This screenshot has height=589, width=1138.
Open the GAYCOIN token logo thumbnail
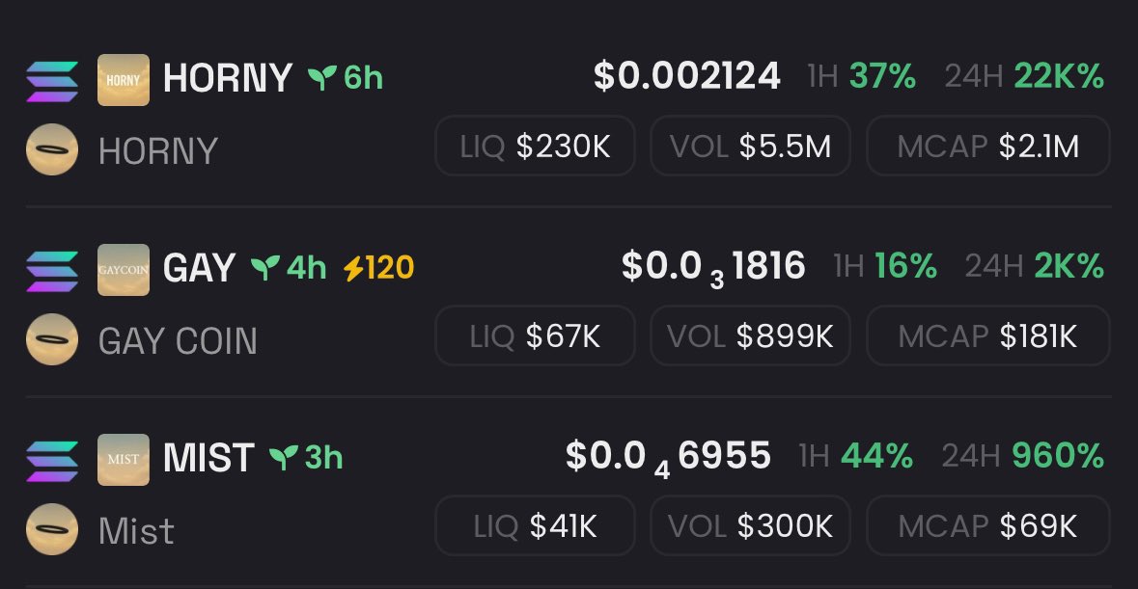pyautogui.click(x=124, y=270)
